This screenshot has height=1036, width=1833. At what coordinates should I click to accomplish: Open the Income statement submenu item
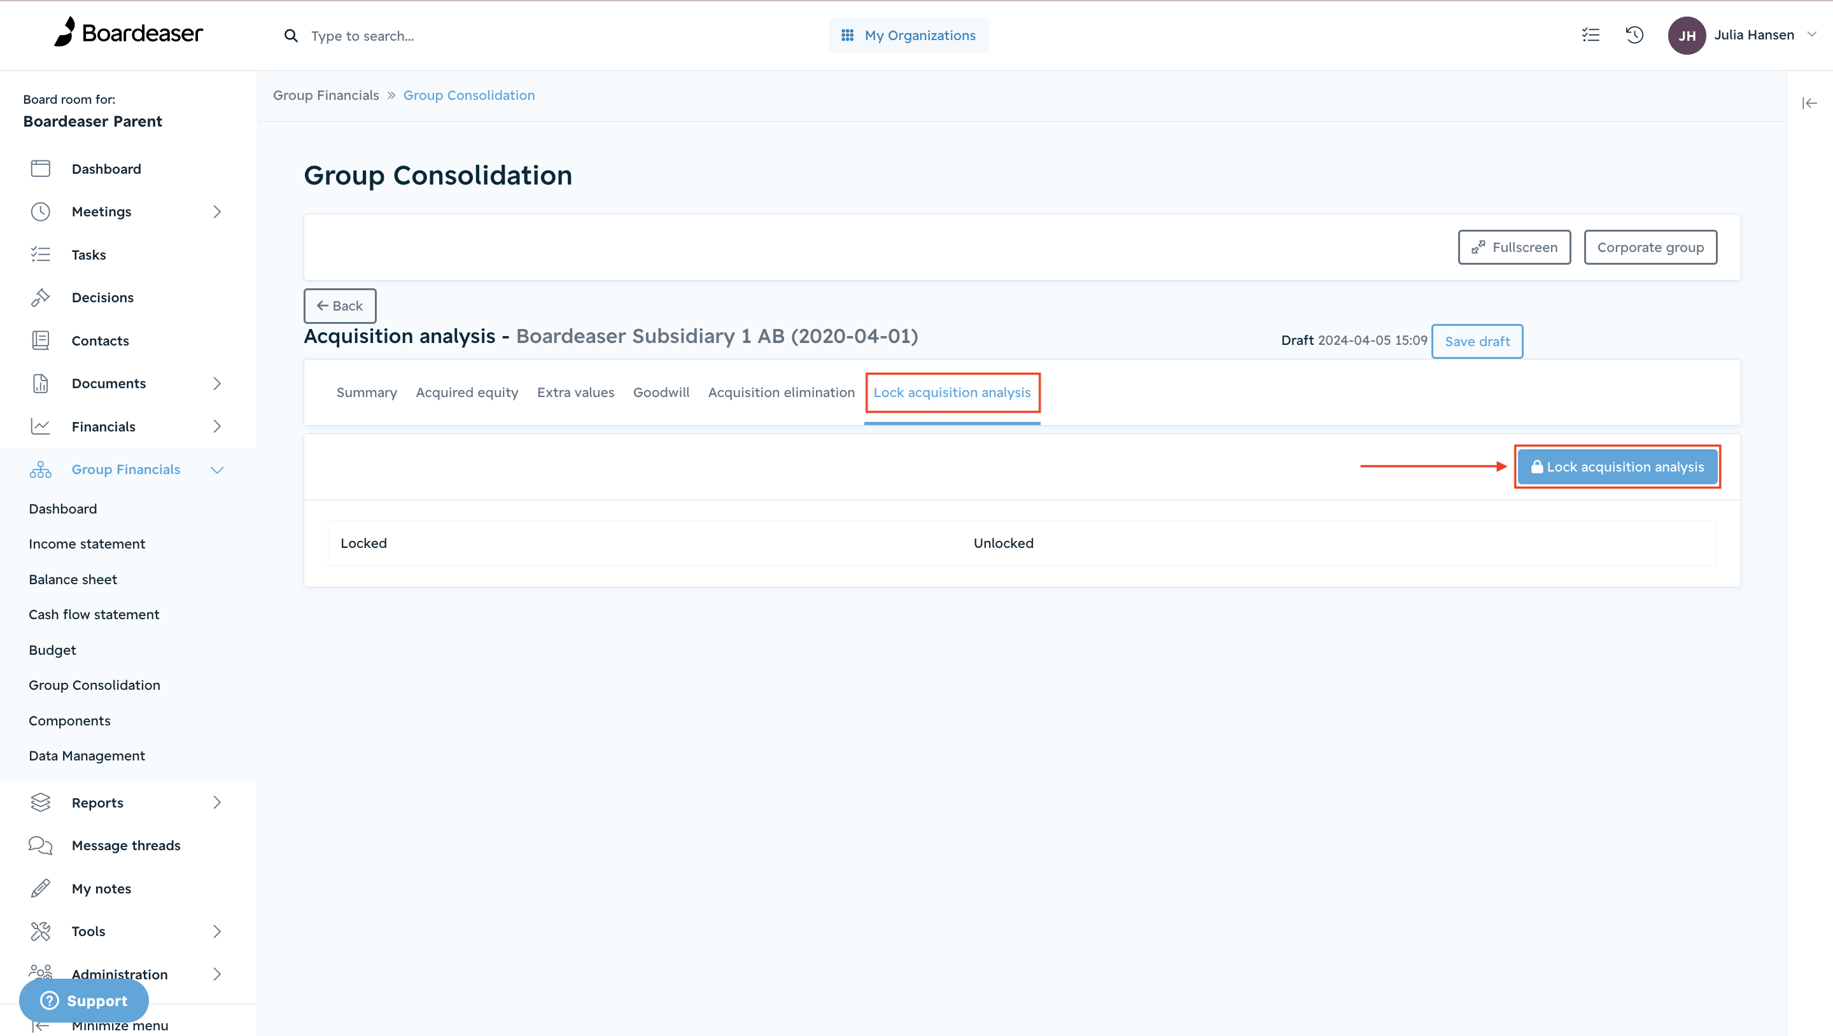[87, 543]
